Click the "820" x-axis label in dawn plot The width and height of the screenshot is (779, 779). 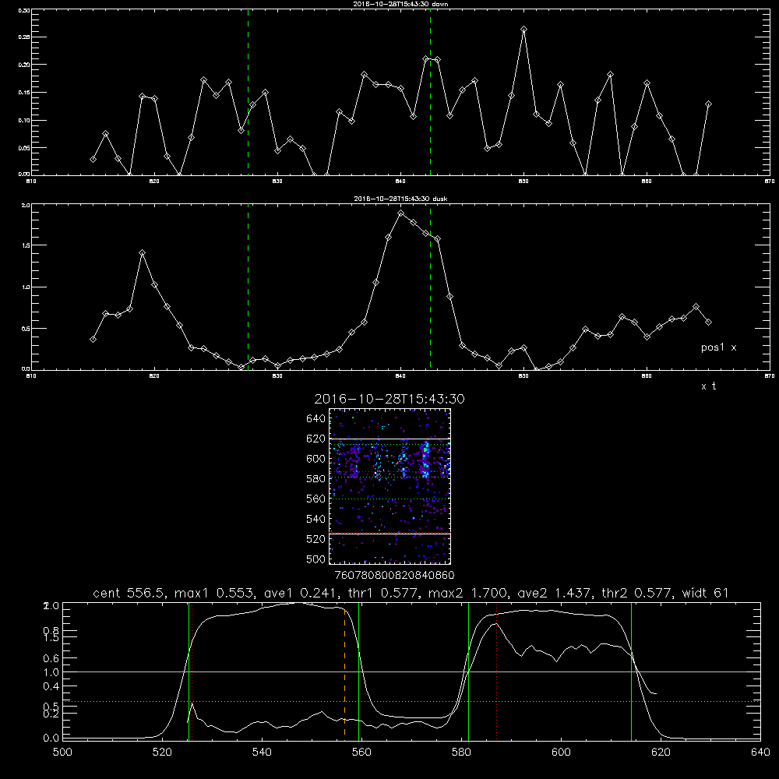[x=154, y=182]
